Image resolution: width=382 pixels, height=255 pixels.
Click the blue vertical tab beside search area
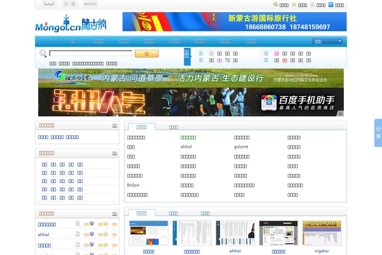187,57
